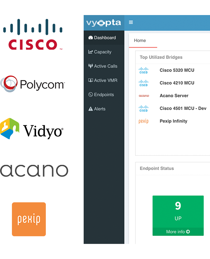The height and width of the screenshot is (259, 210).
Task: Select Cisco 4501 MCU - Dev bridge
Action: click(183, 108)
